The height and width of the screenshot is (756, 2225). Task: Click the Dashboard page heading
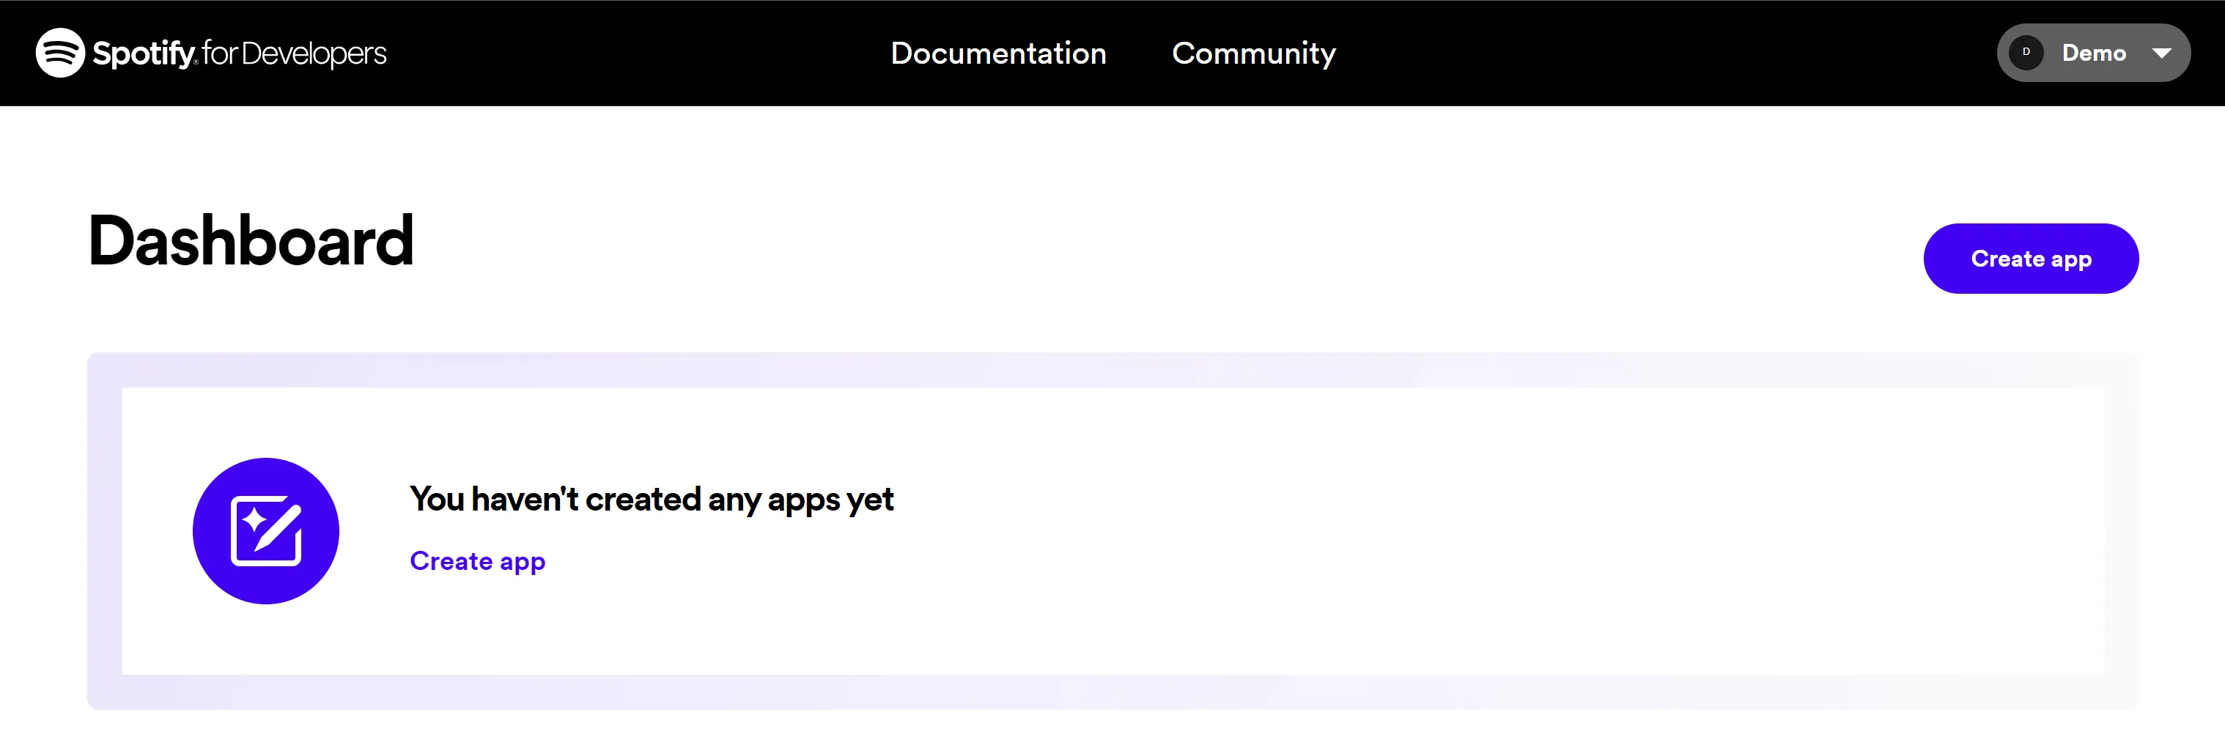pyautogui.click(x=251, y=241)
